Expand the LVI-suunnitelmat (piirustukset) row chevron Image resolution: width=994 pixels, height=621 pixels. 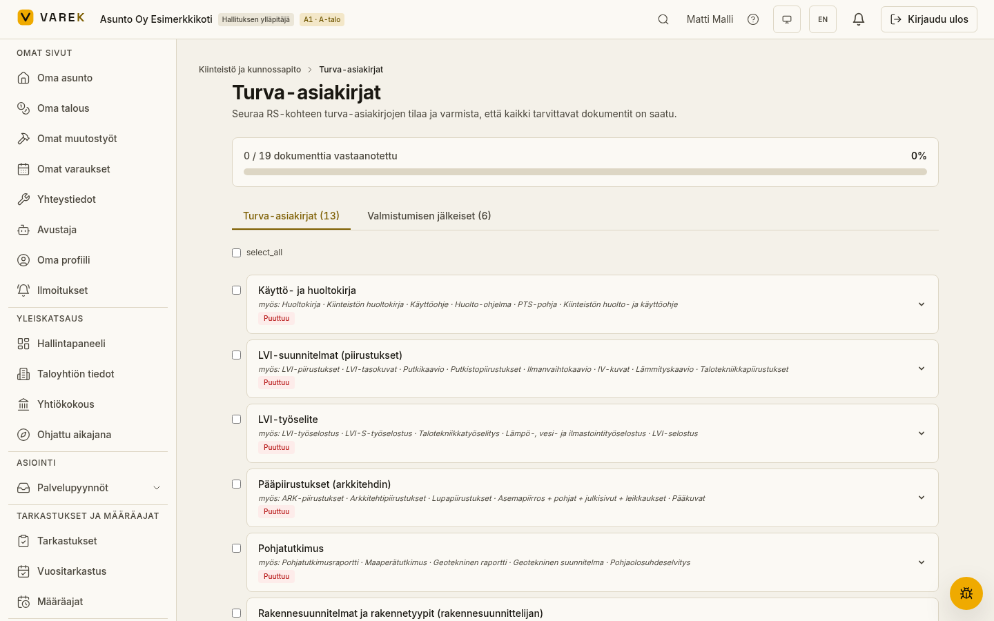[x=922, y=368]
